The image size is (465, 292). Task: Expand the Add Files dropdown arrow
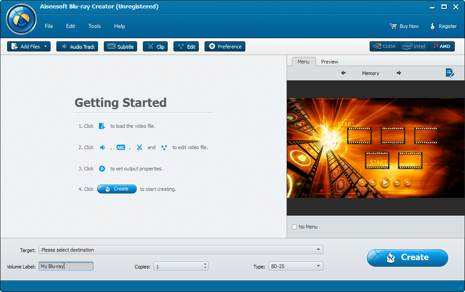click(x=45, y=46)
